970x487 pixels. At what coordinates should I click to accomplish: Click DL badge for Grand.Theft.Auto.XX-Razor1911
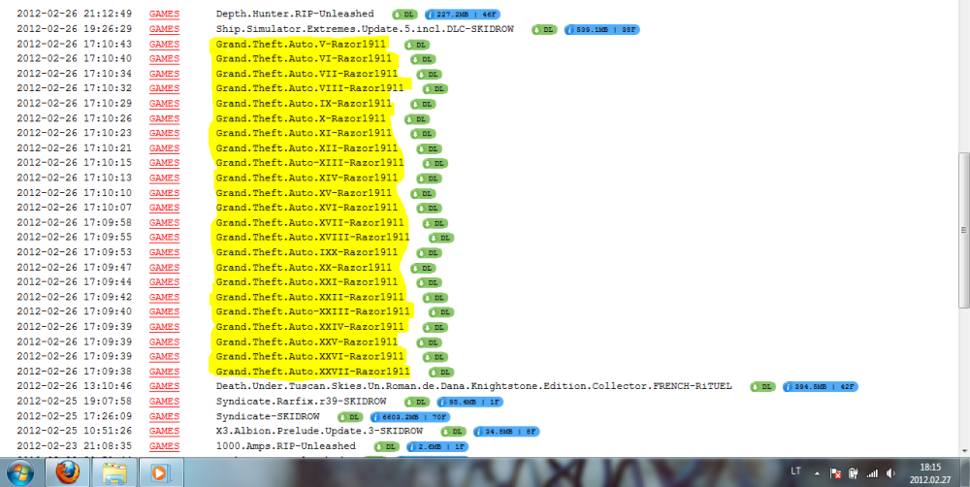pyautogui.click(x=423, y=269)
